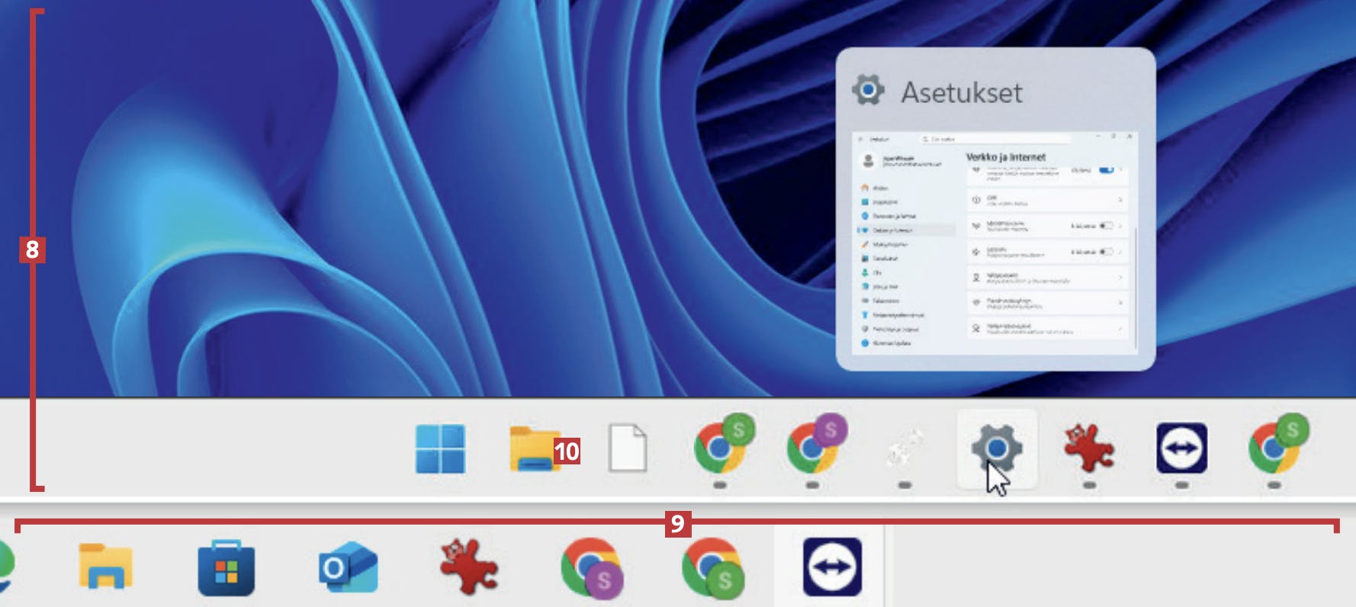Screen dimensions: 1356x607
Task: Click the blank document icon in the taskbar
Action: (x=628, y=449)
